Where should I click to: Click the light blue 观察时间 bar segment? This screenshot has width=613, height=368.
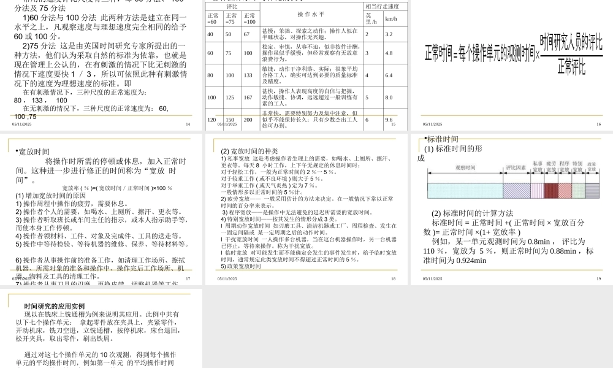[465, 191]
